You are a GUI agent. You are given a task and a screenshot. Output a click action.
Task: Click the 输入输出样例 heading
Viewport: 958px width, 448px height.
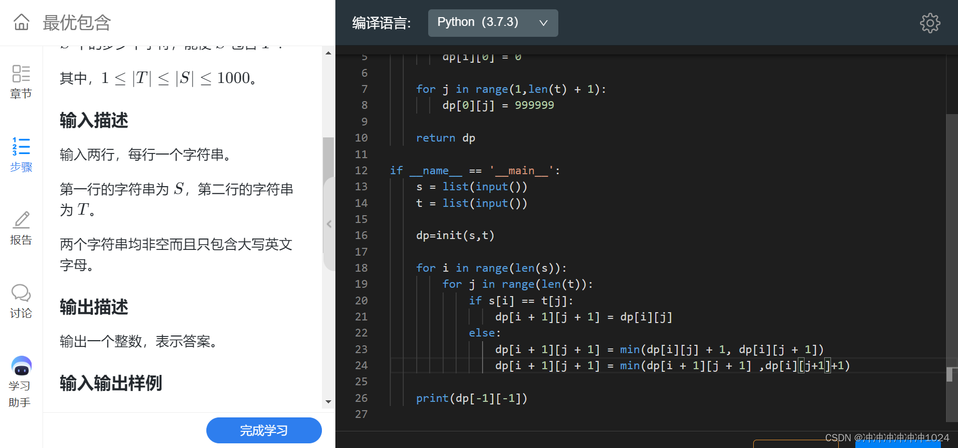tap(111, 383)
